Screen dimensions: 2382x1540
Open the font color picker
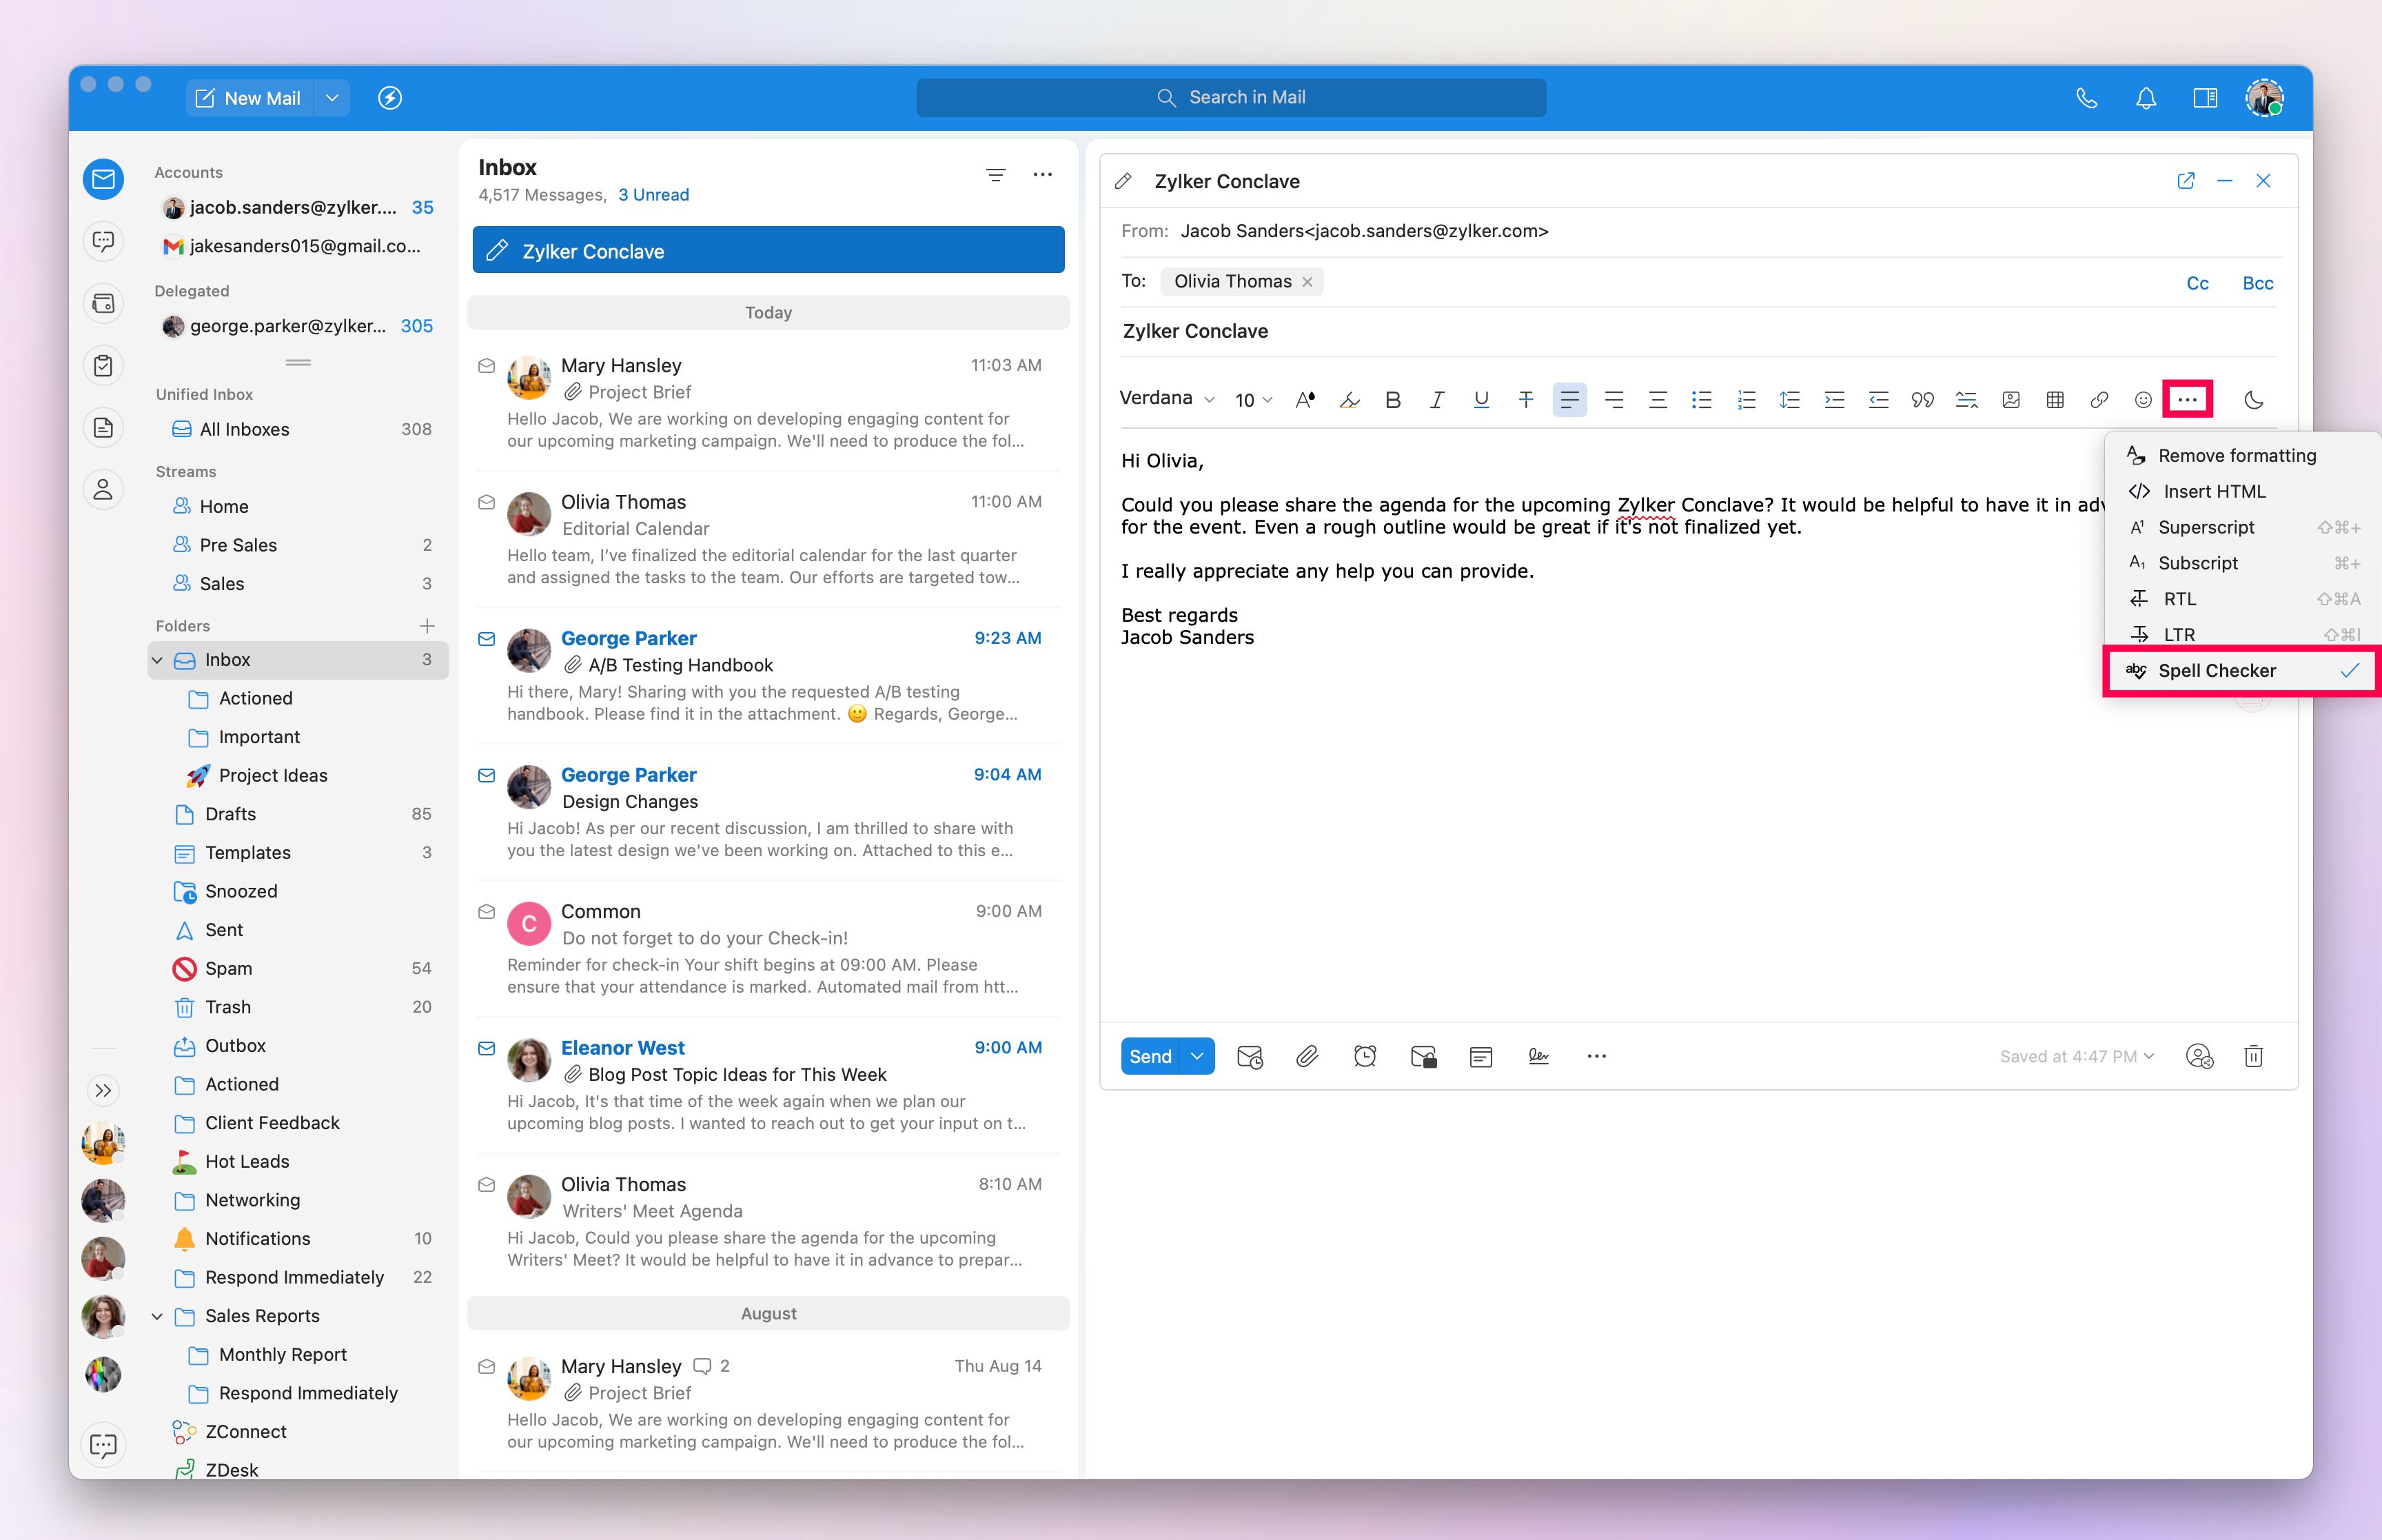pos(1305,400)
